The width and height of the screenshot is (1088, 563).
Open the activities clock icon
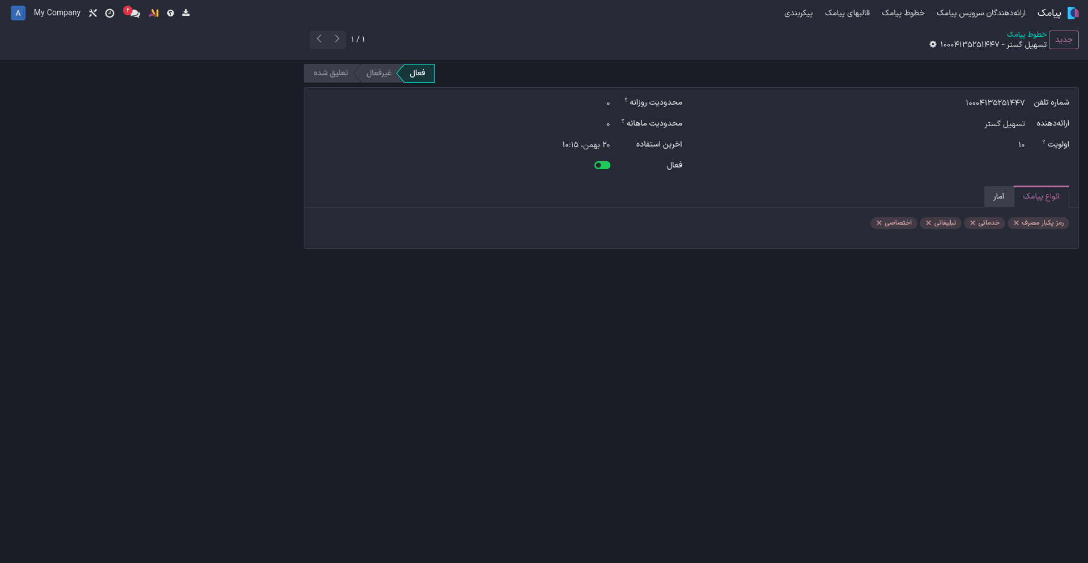110,13
